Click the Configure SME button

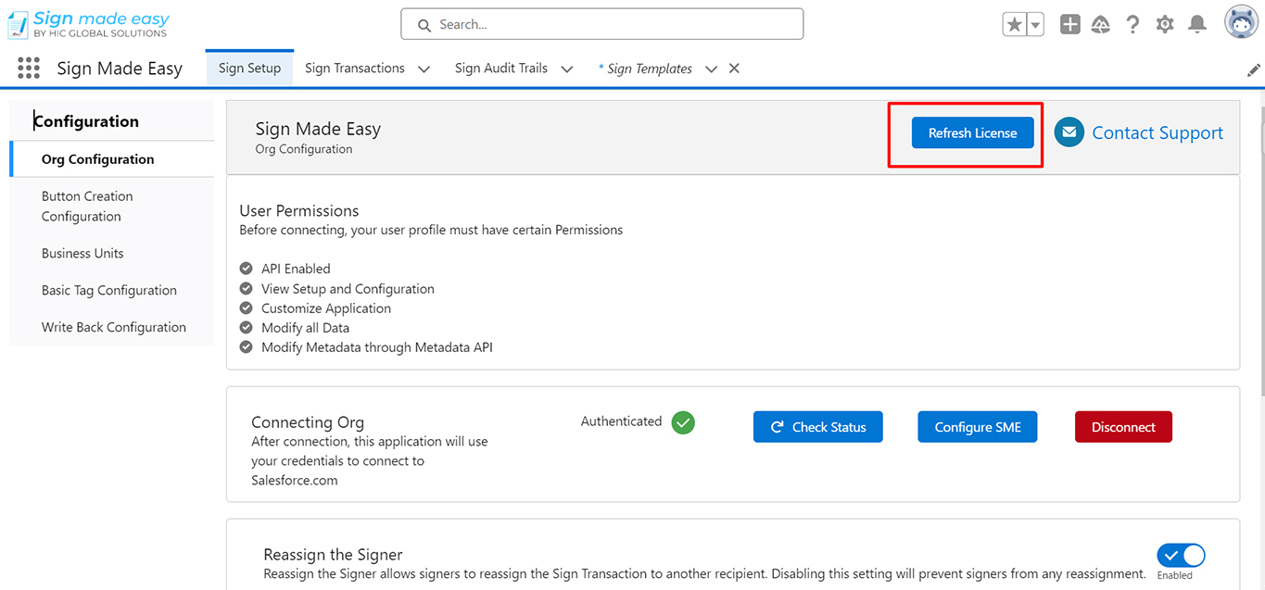[978, 427]
